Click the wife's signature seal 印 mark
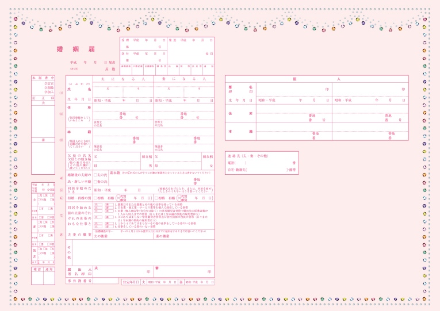Viewport: 440px width, 311px height. pyautogui.click(x=209, y=271)
